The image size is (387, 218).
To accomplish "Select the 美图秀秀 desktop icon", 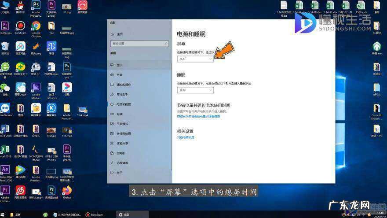I will click(x=82, y=7).
